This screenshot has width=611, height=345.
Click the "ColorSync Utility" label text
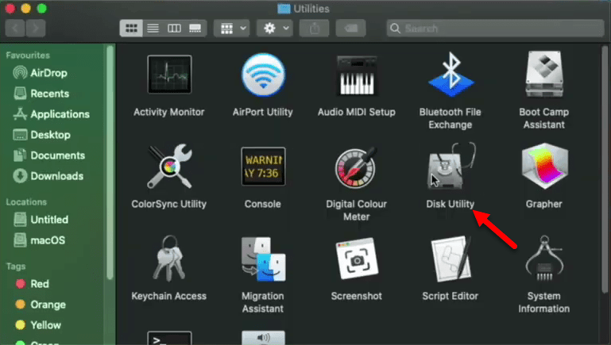168,204
